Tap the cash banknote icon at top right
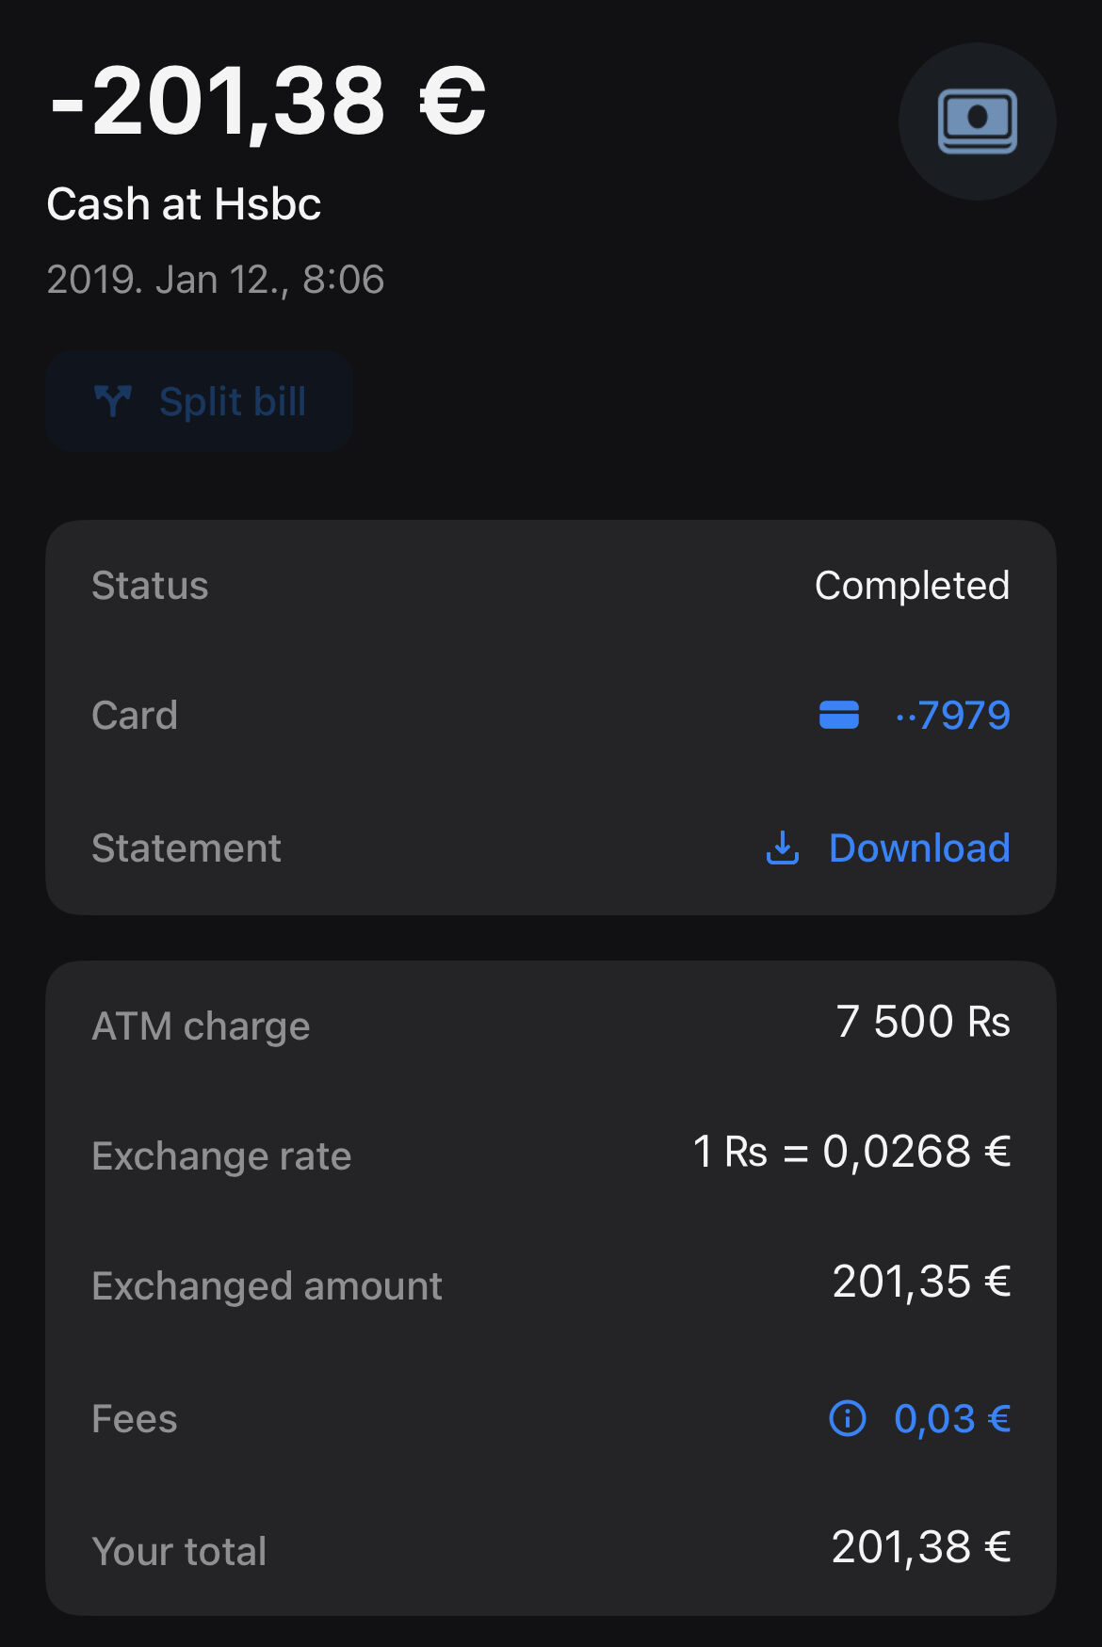The height and width of the screenshot is (1647, 1102). [977, 121]
